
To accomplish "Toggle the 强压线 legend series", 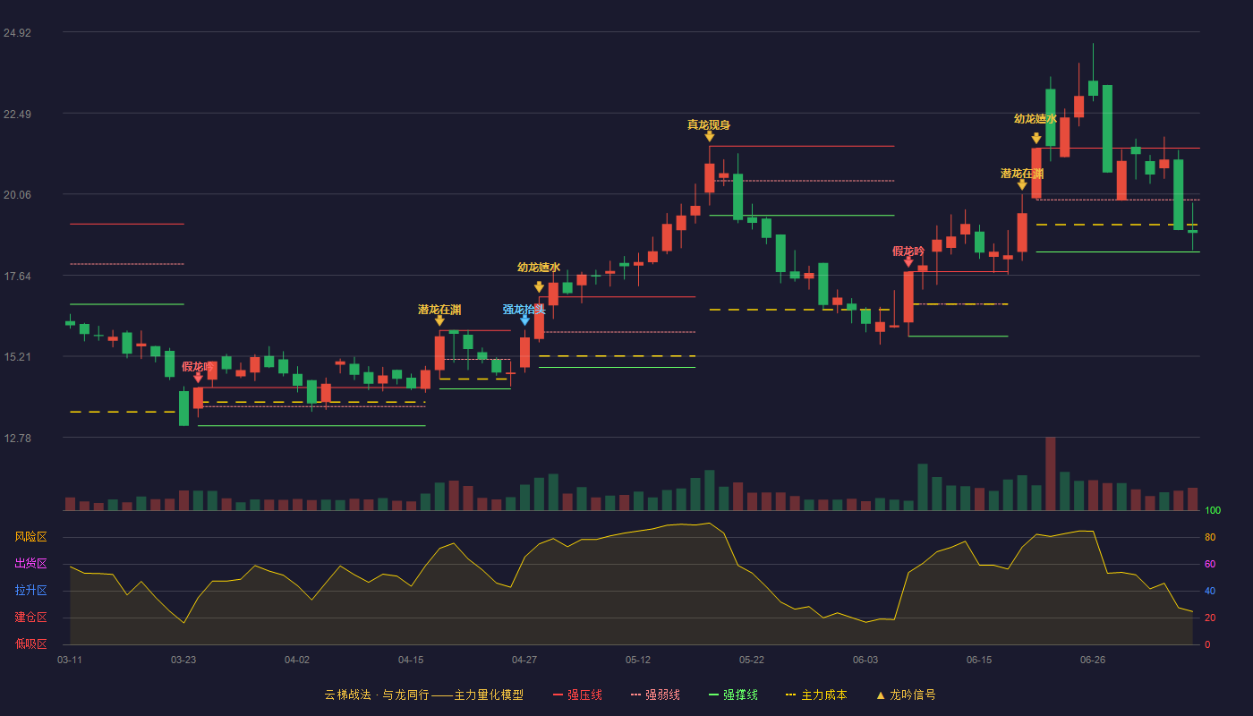I will [577, 695].
